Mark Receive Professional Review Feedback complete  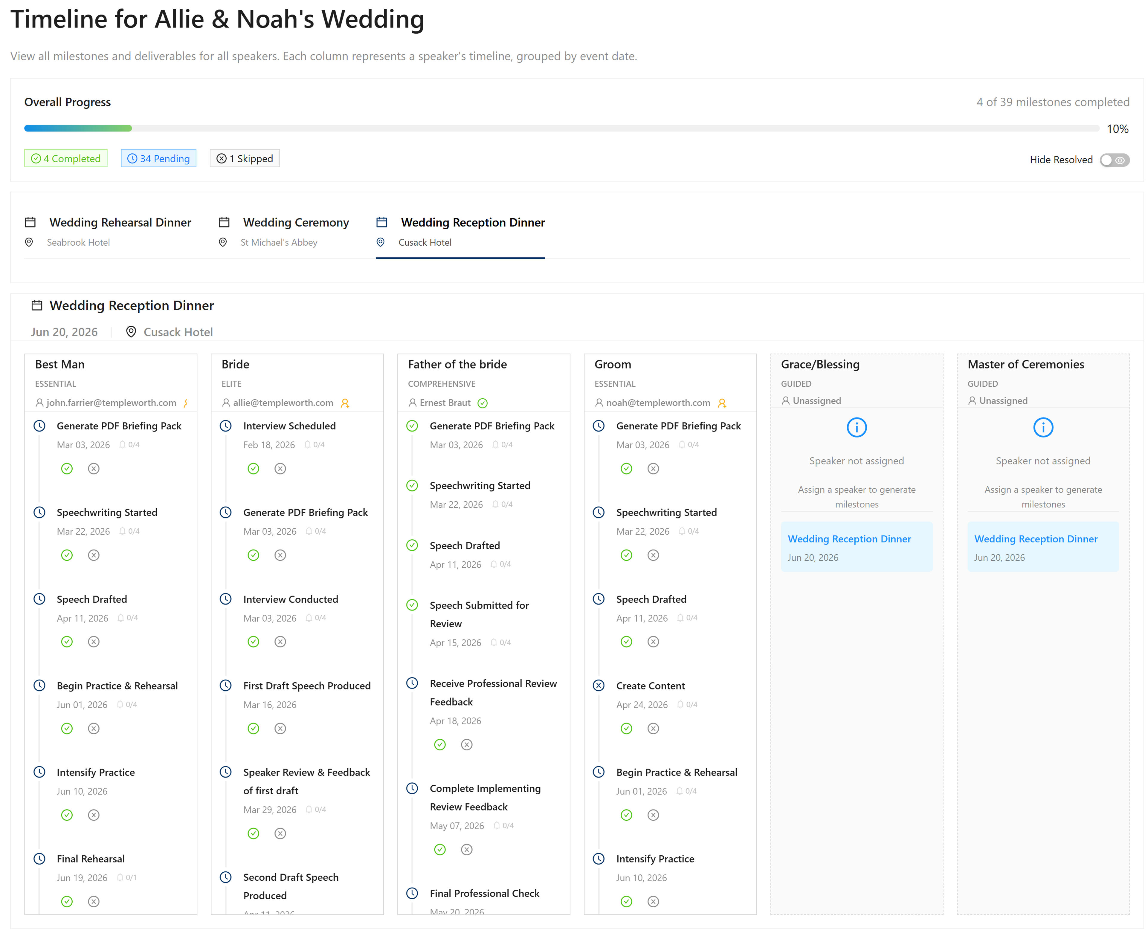click(440, 745)
